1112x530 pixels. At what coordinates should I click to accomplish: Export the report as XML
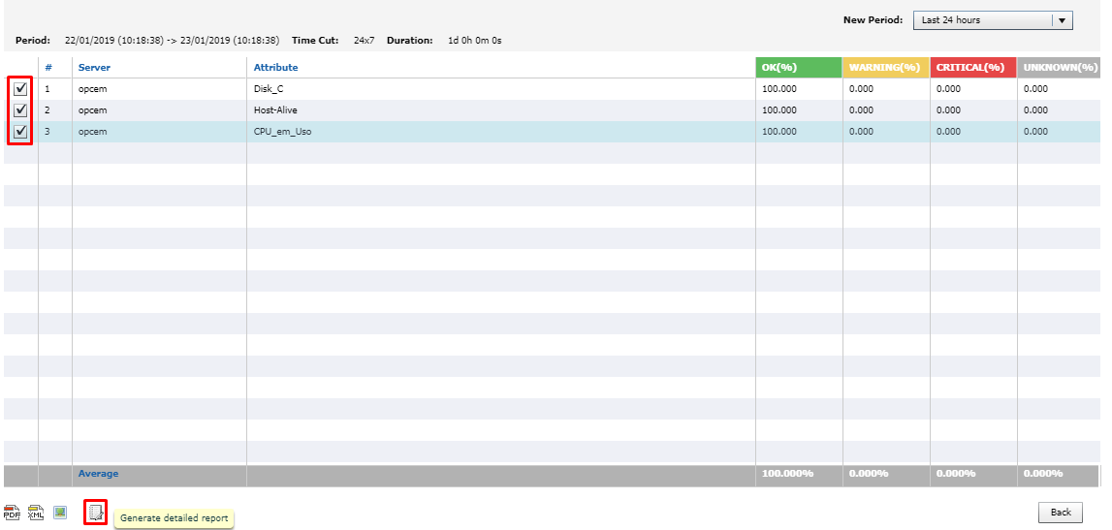[x=36, y=513]
